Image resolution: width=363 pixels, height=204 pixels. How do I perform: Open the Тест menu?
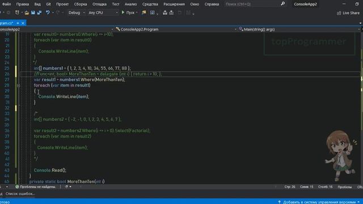click(116, 4)
